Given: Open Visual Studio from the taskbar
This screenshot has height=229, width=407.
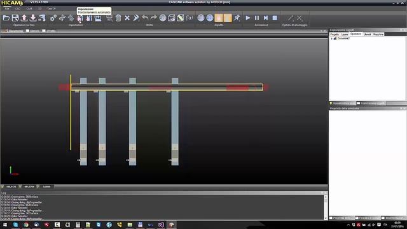Looking at the screenshot, I should click(x=161, y=225).
